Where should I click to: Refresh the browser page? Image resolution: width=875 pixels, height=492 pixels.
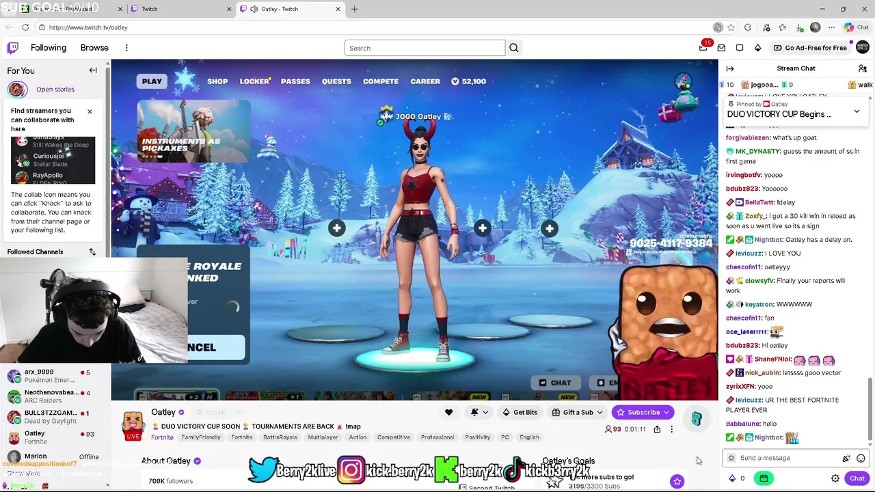(x=25, y=27)
